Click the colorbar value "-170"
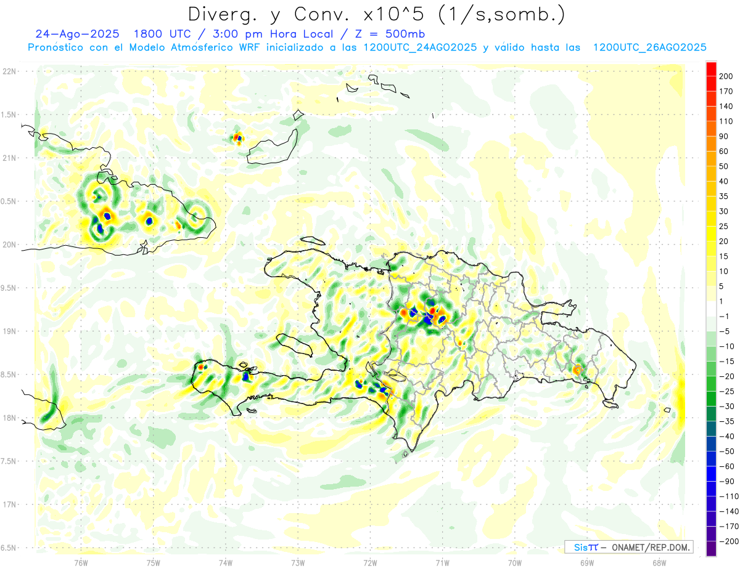 click(728, 527)
